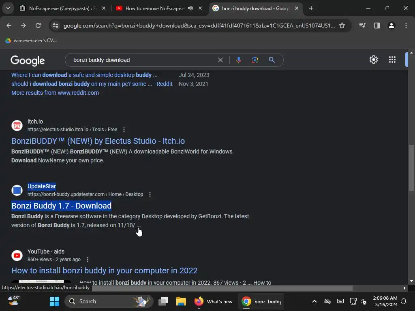Open a new browser tab
Viewport: 415px width, 311px height.
[311, 8]
